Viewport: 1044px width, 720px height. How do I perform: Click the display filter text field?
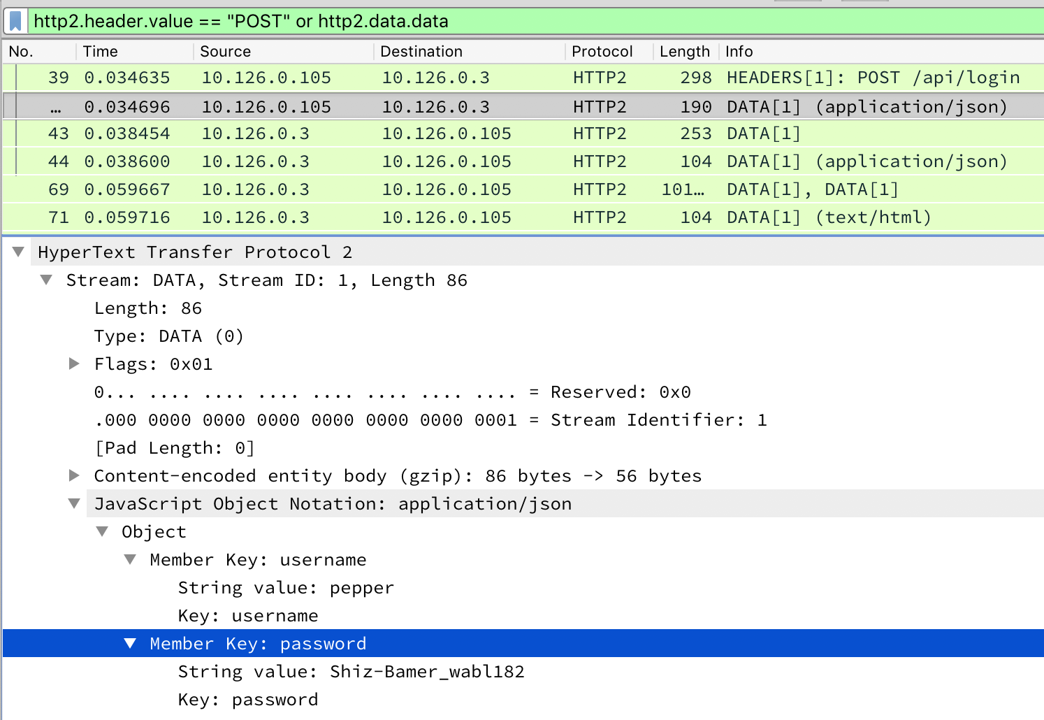535,21
